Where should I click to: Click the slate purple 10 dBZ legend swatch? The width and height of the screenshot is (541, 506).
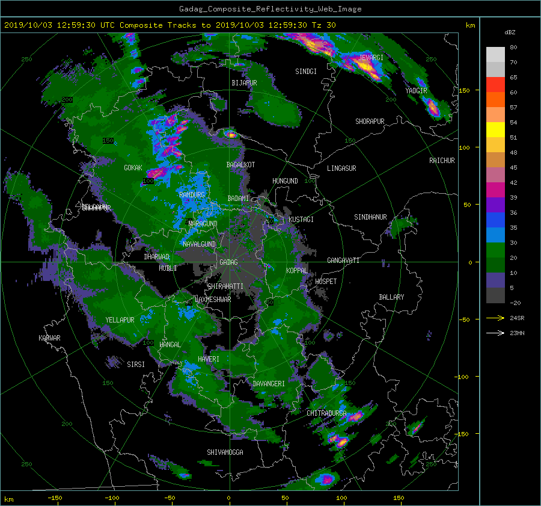pos(495,280)
